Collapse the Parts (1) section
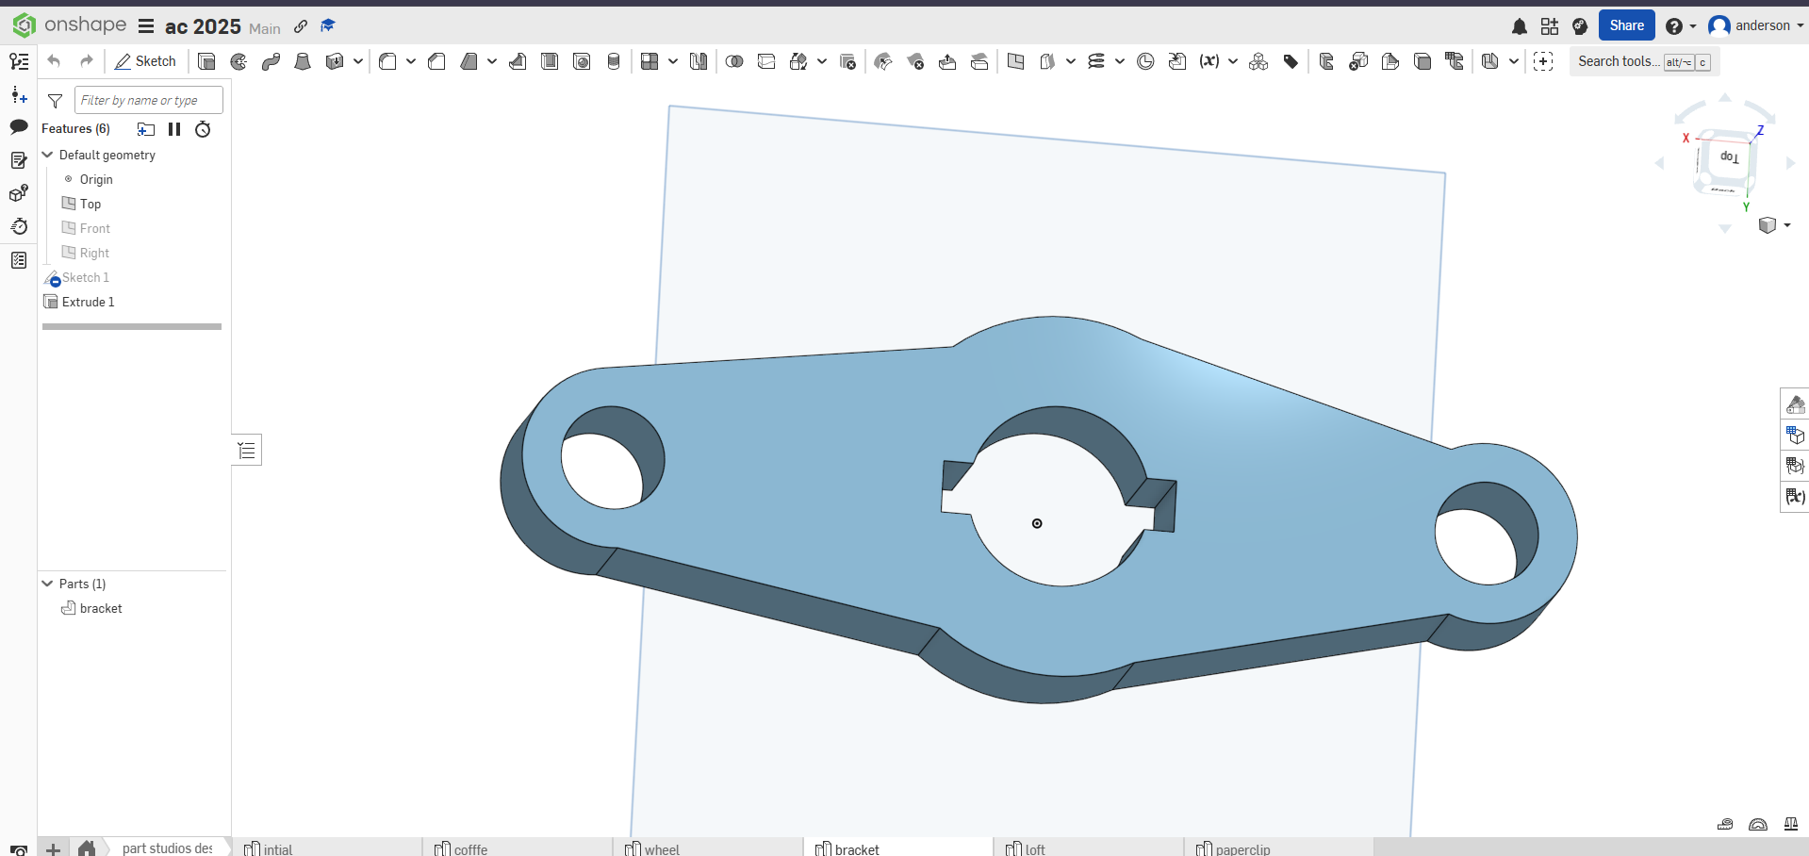Image resolution: width=1809 pixels, height=856 pixels. coord(48,584)
